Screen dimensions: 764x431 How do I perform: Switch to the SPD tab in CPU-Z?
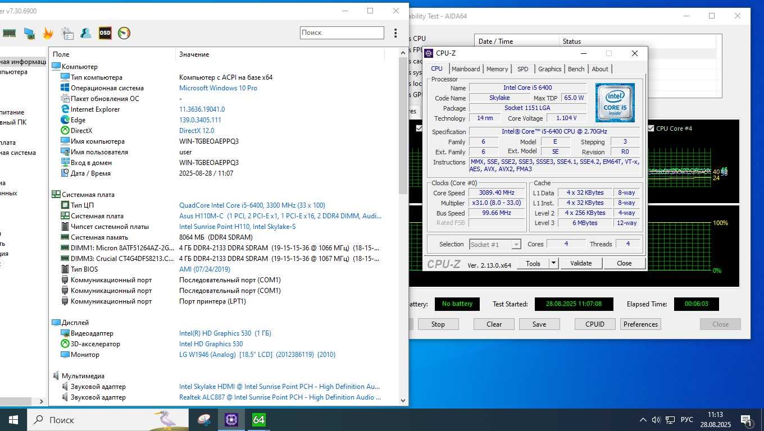523,69
